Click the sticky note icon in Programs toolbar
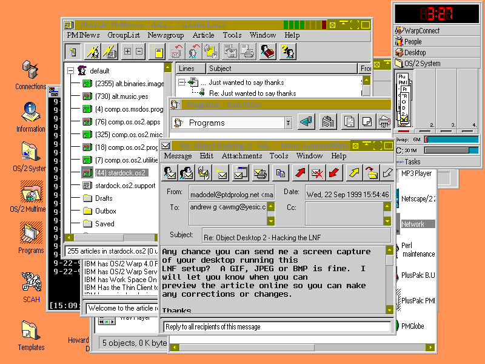Screen dimensions: 485x364 point(367,122)
